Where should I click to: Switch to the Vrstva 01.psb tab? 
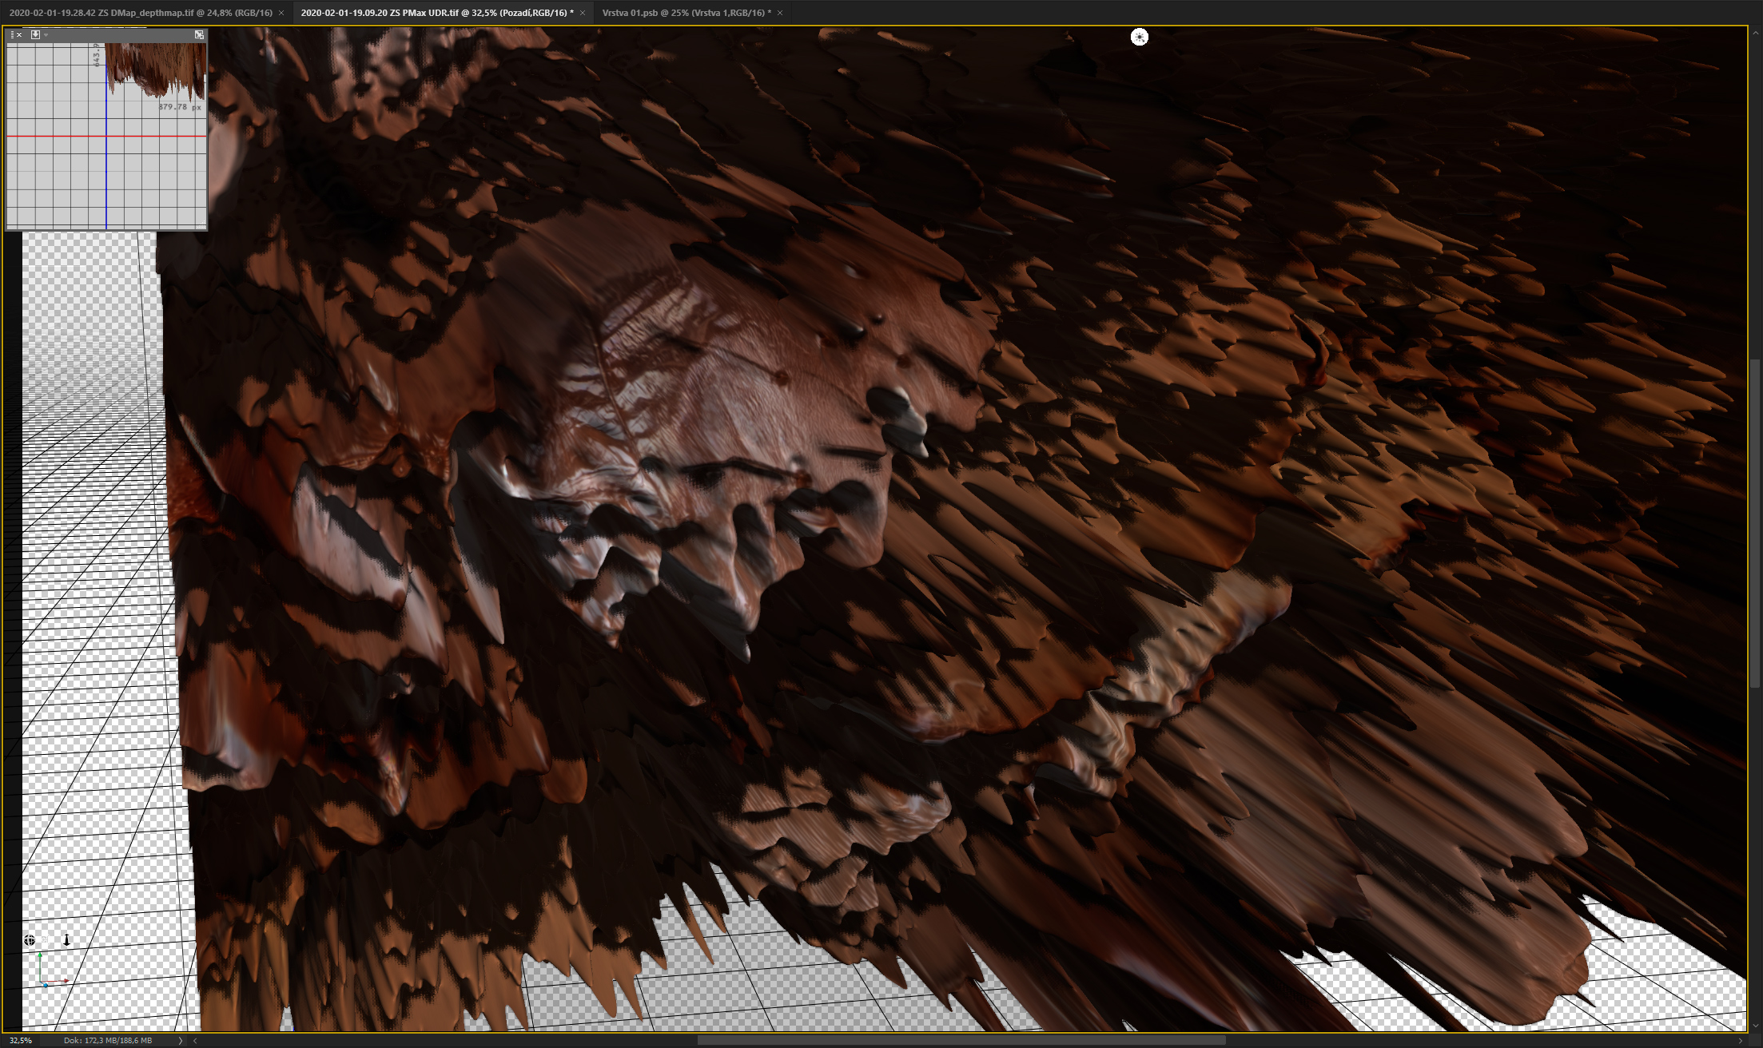tap(686, 13)
